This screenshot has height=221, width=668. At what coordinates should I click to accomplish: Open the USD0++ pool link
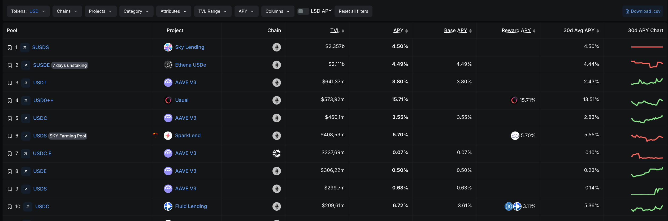[x=43, y=101]
